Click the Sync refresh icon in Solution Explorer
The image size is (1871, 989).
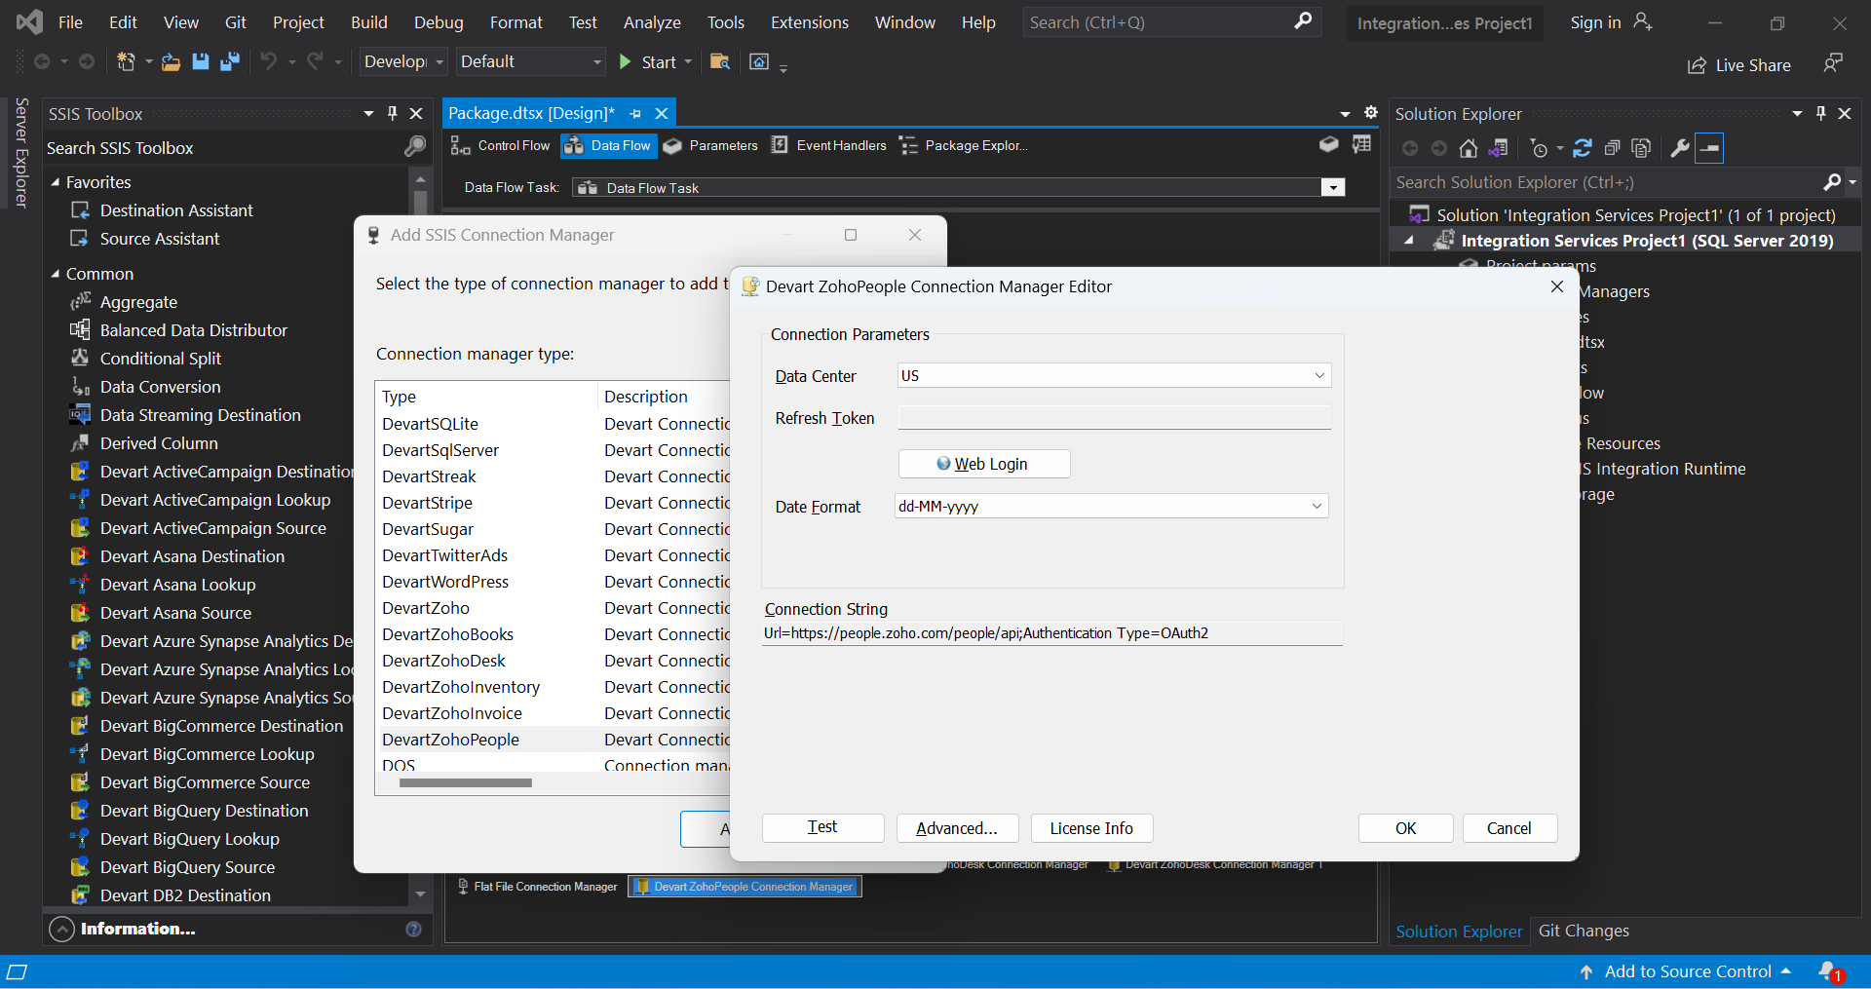click(x=1583, y=148)
